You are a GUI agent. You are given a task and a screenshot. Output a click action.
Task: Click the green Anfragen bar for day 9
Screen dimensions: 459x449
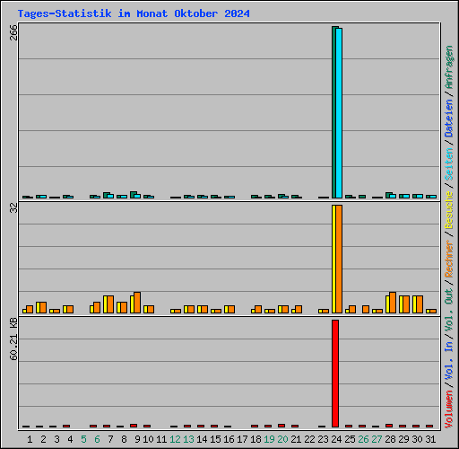(x=133, y=195)
